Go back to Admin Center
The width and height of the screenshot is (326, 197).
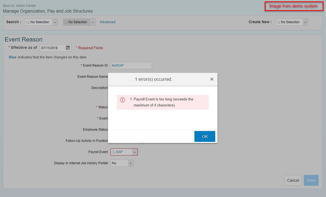26,6
